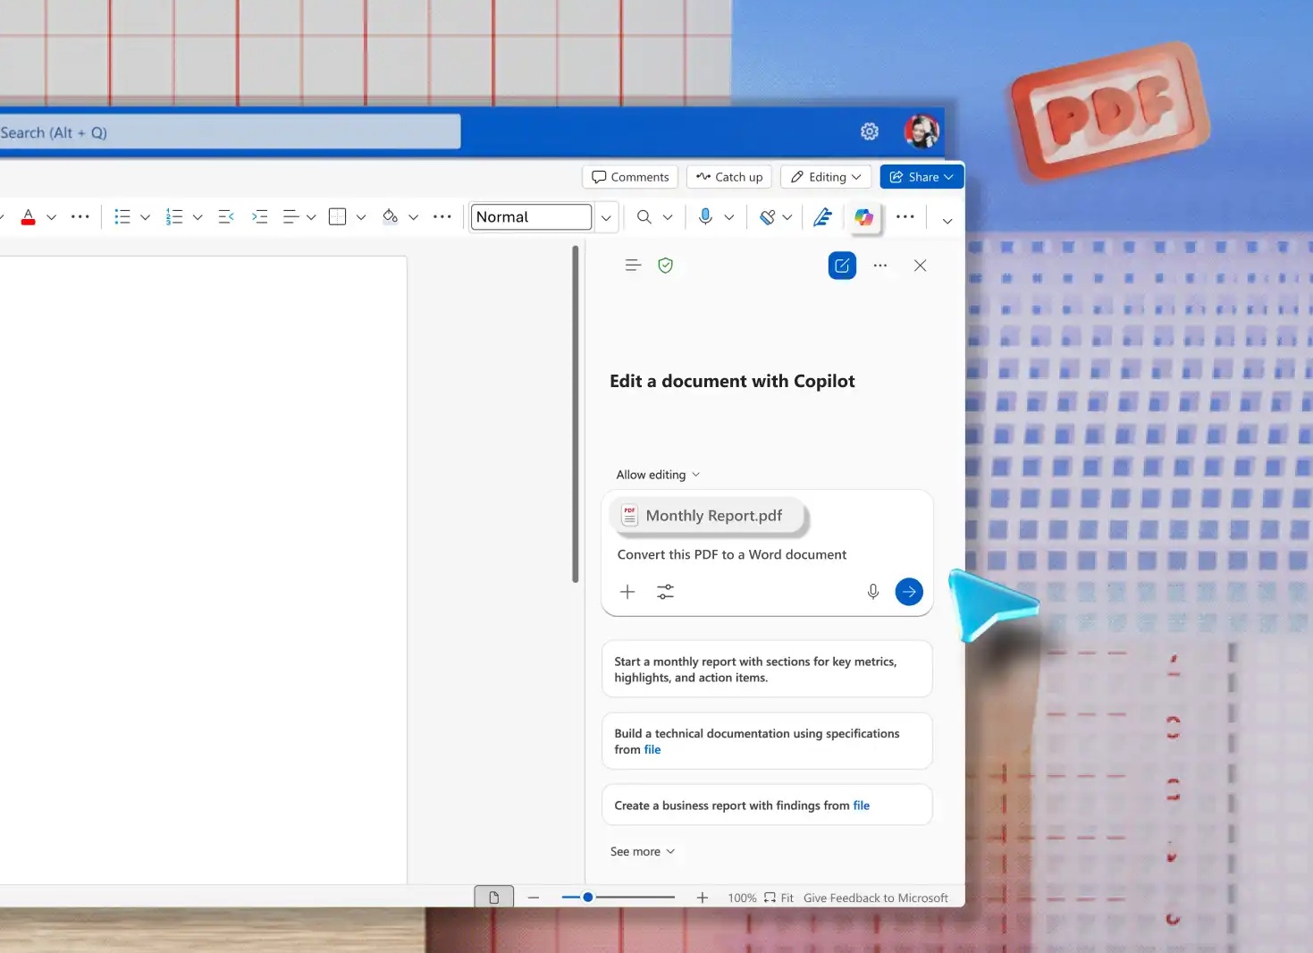Select the technical documentation suggestion card
The height and width of the screenshot is (953, 1313).
tap(767, 741)
